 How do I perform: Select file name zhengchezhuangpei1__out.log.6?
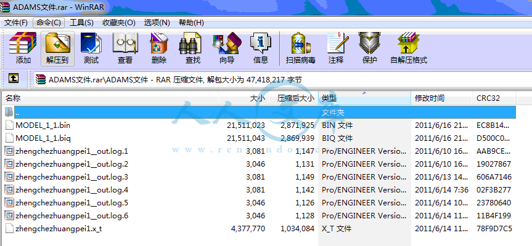(72, 215)
